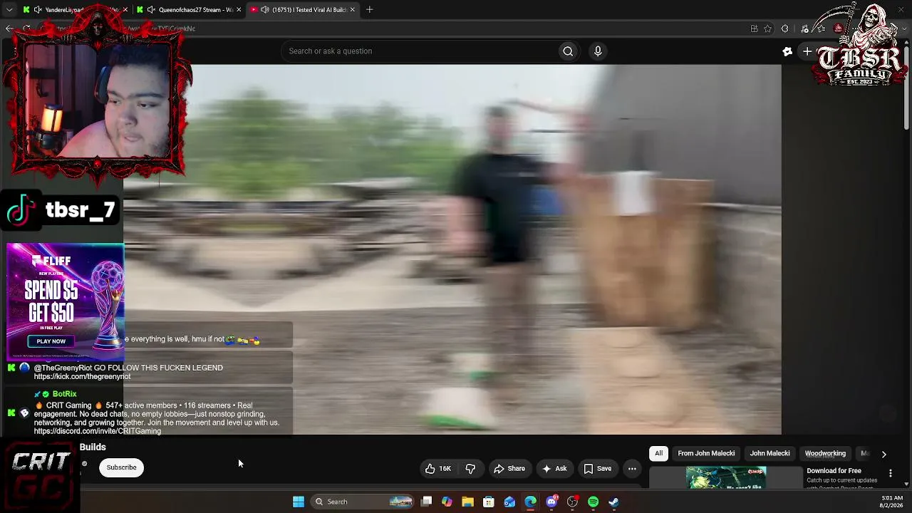Viewport: 912px width, 513px height.
Task: Close the Queenofchaos27 Stream tab
Action: 239,10
